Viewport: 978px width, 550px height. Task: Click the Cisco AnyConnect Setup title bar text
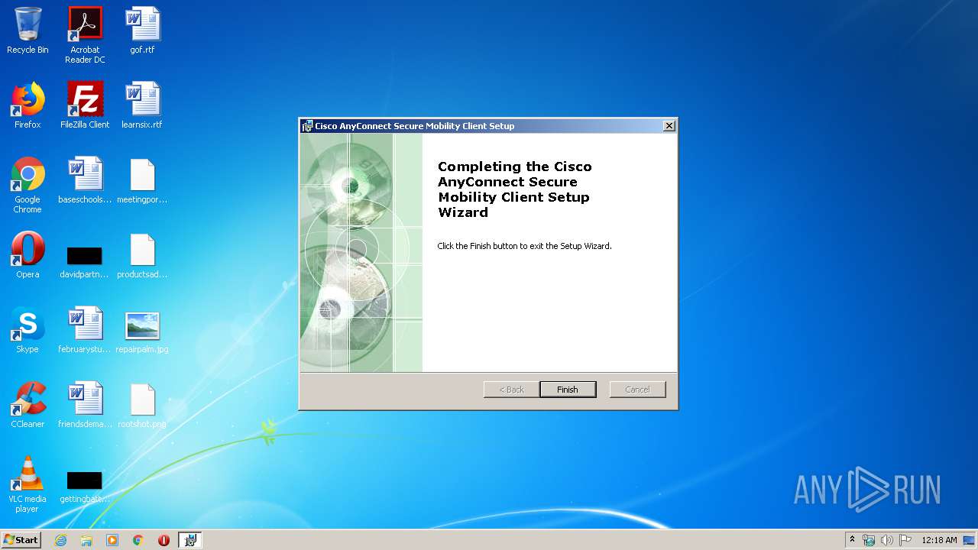[415, 126]
